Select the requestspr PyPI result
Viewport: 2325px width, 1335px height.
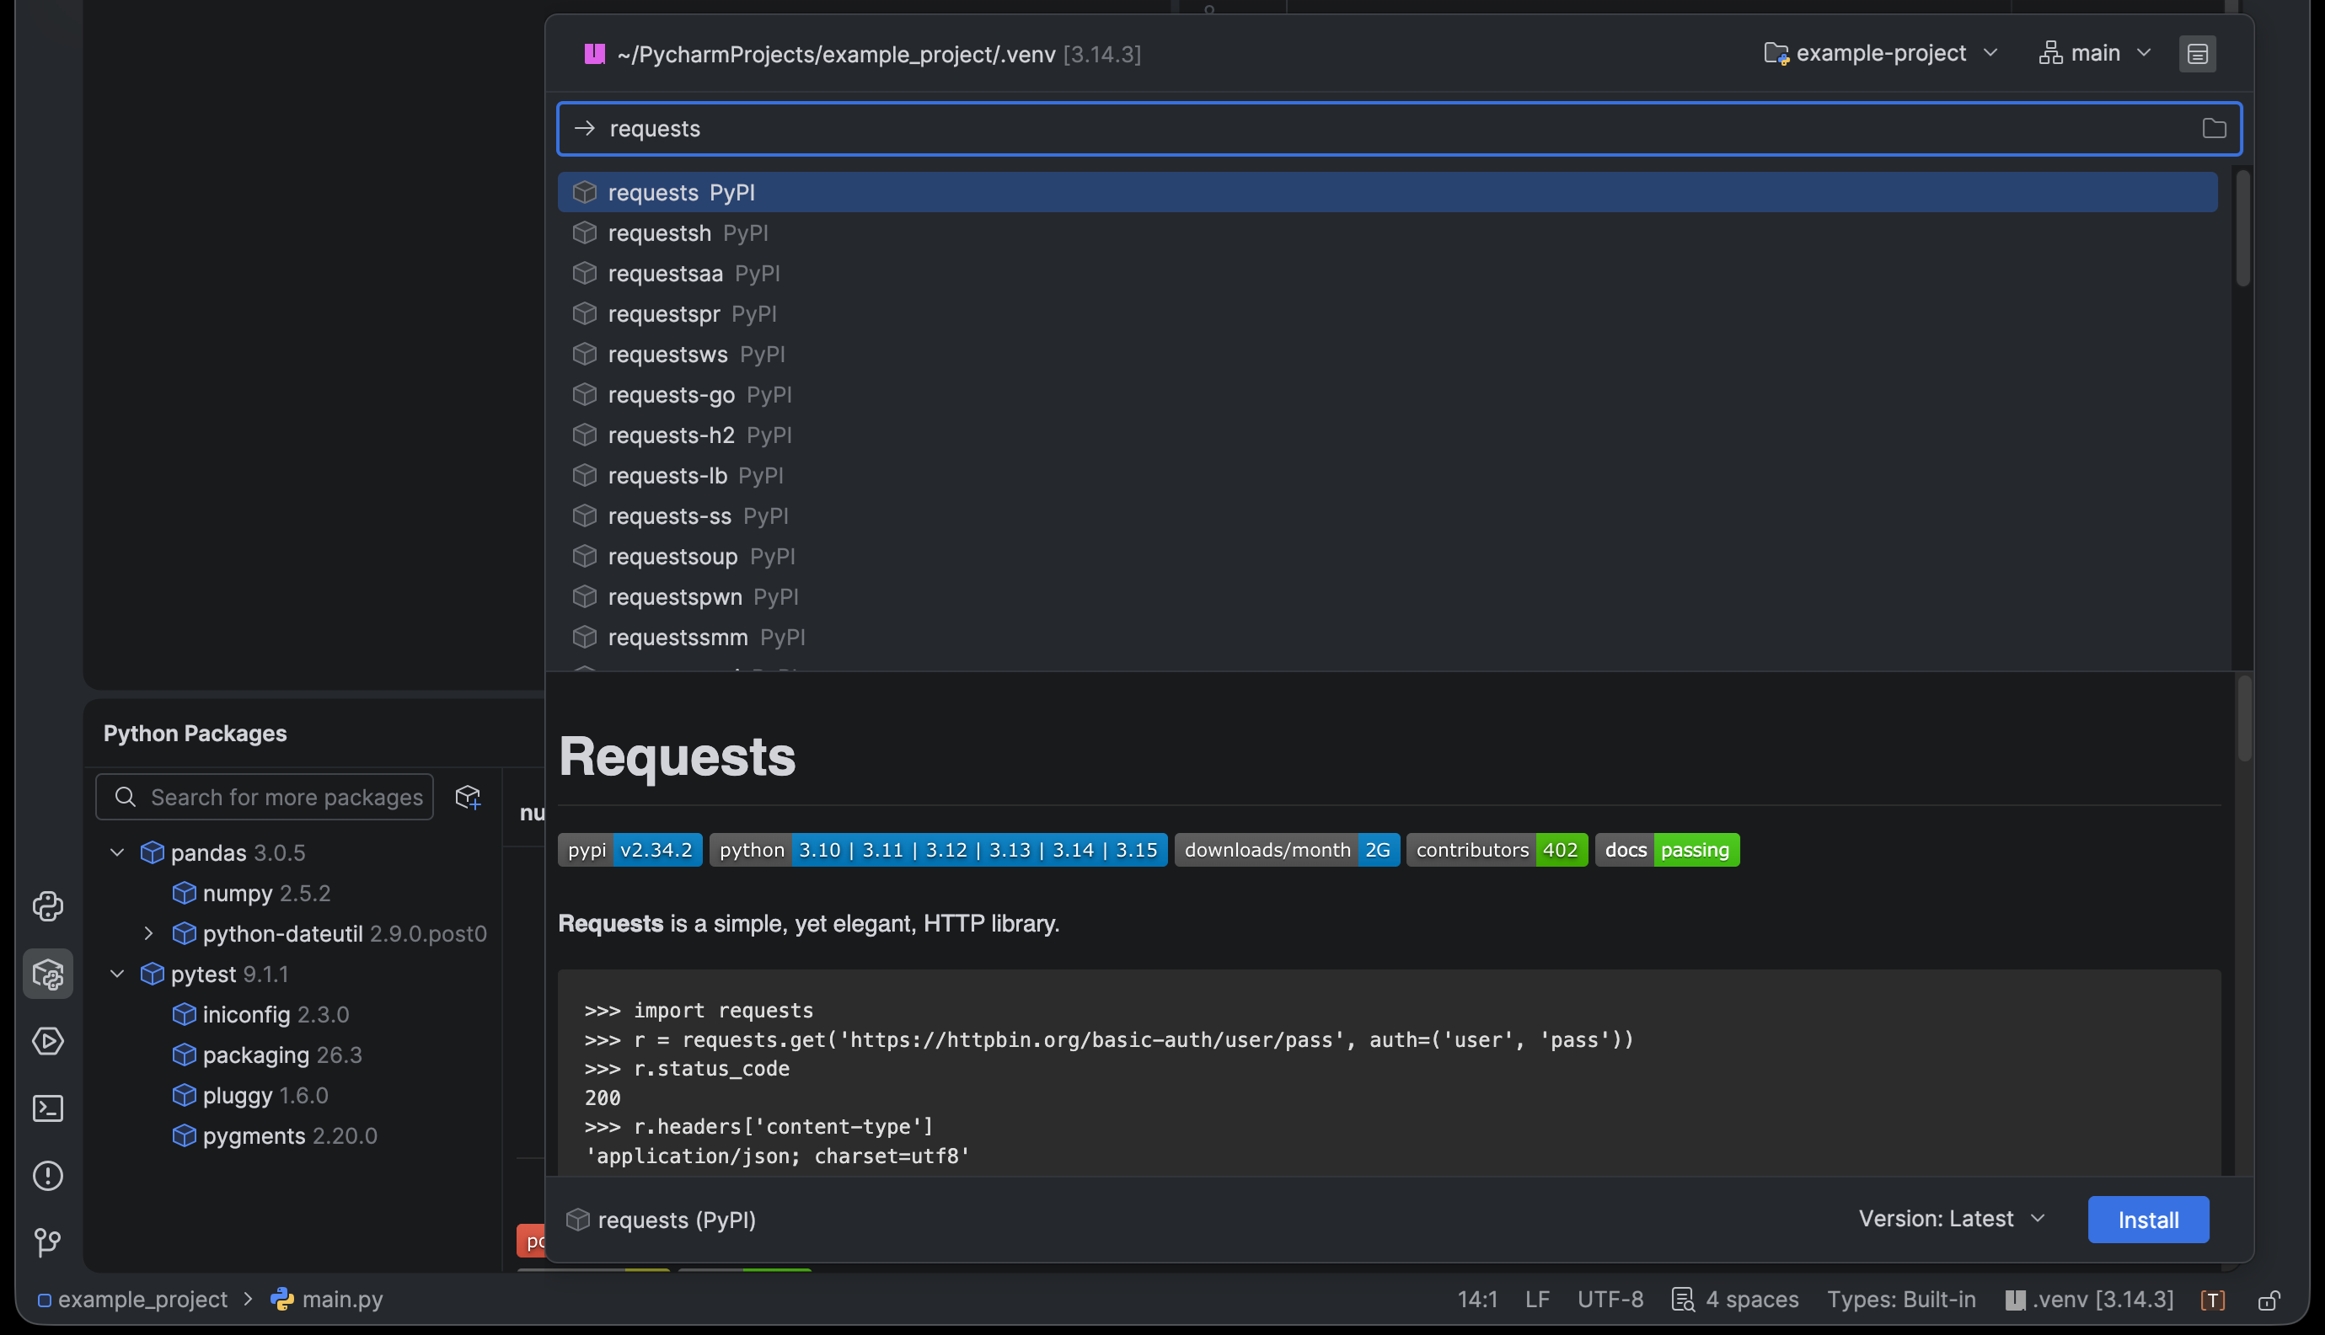[x=1387, y=313]
